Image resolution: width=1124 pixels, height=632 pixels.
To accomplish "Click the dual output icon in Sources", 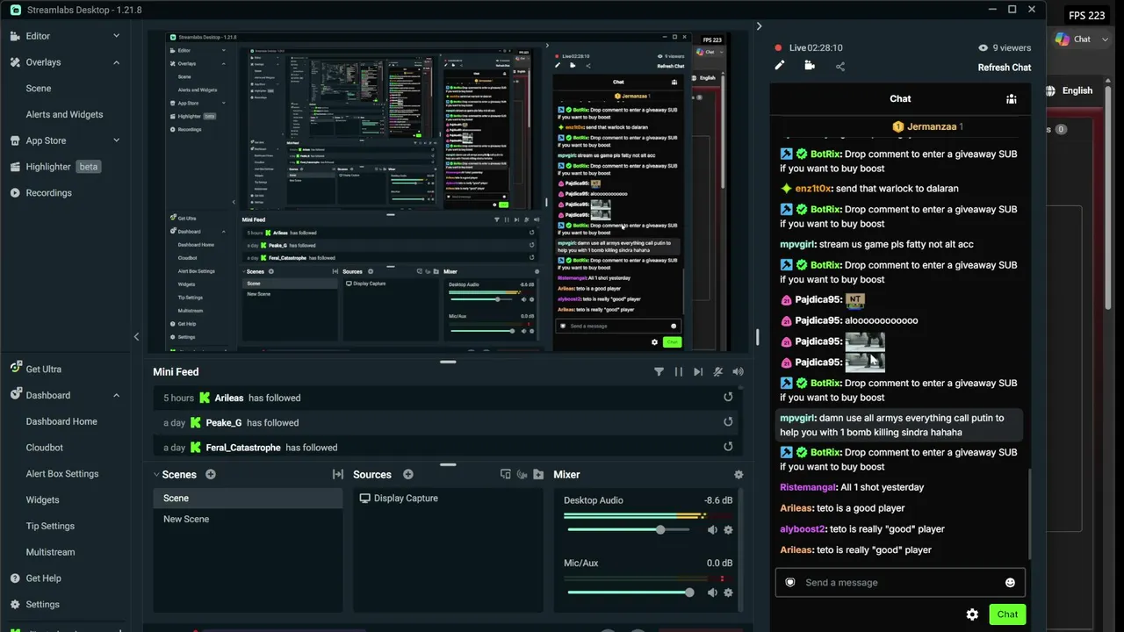I will click(x=505, y=475).
